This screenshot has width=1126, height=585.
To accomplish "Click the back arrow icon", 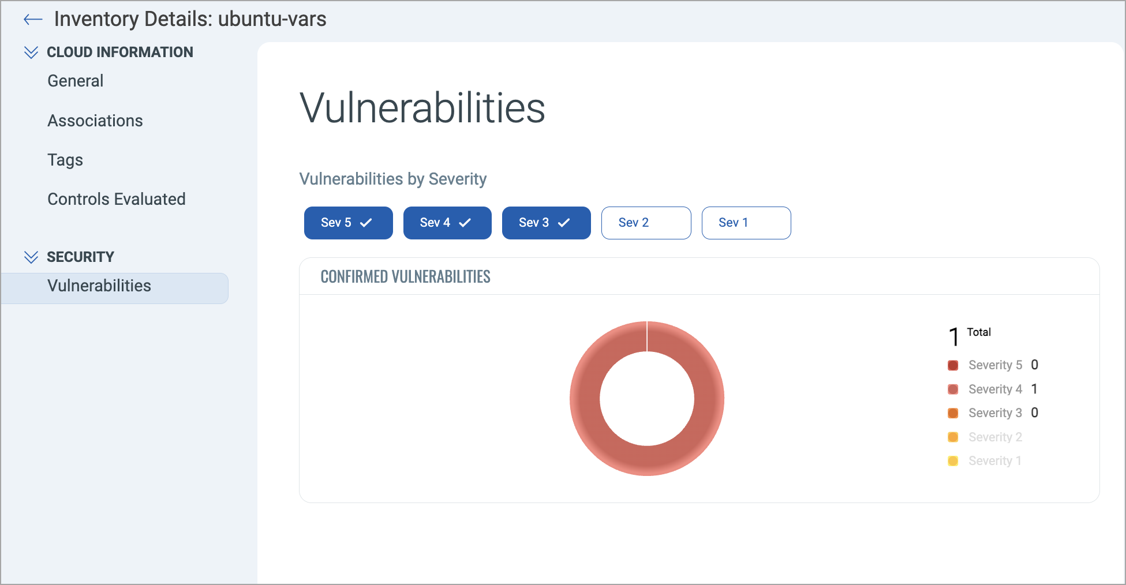I will [x=33, y=20].
